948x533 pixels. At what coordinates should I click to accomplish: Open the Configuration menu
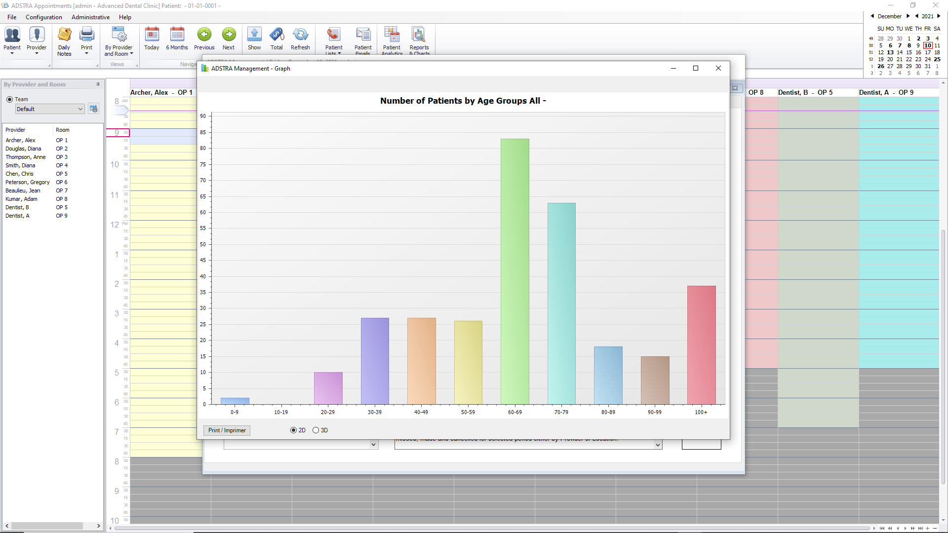[x=43, y=17]
